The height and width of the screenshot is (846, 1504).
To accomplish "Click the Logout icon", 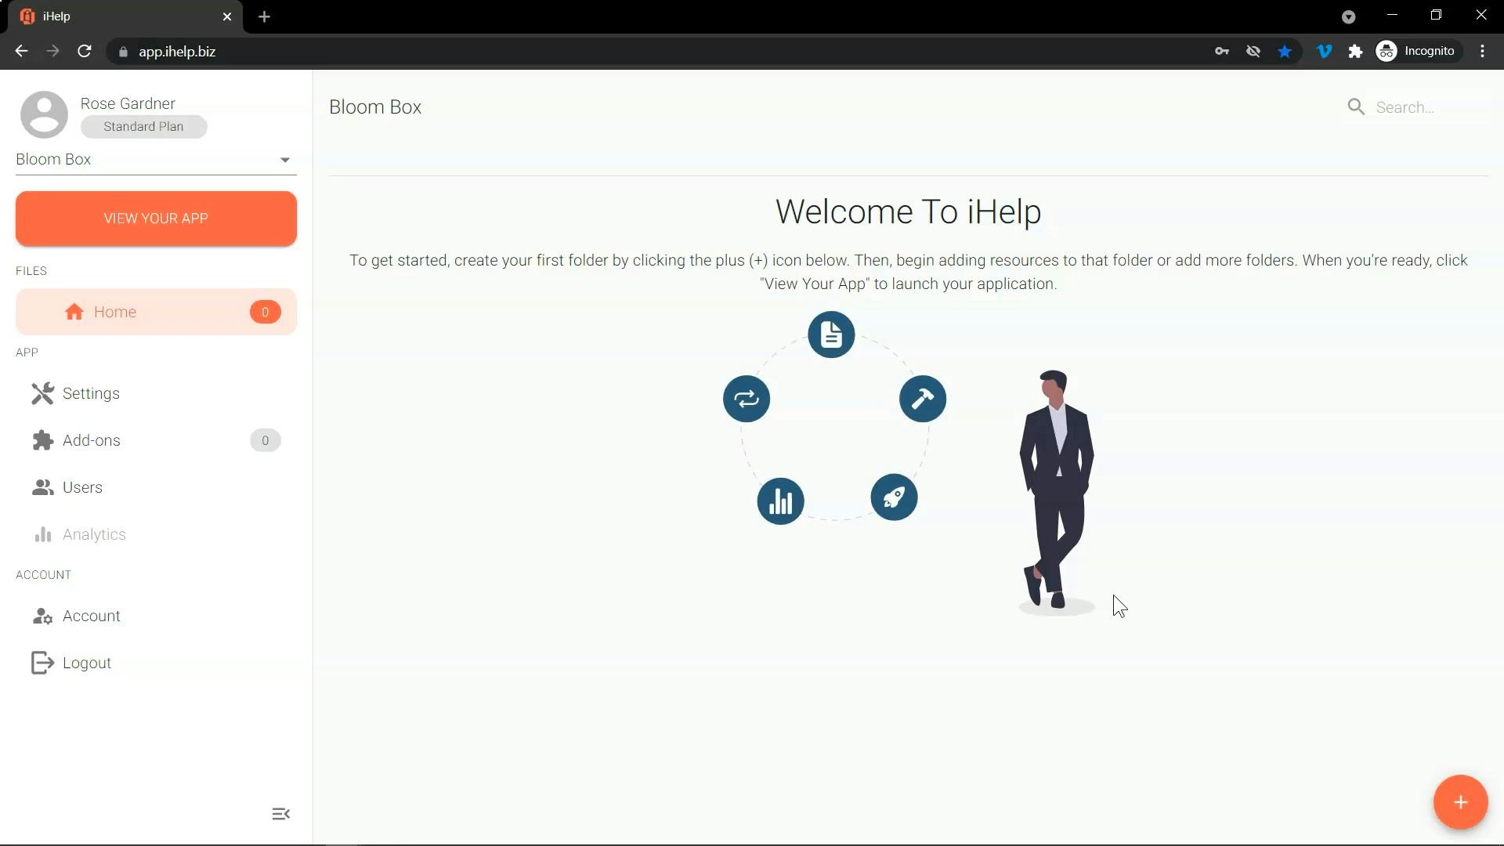I will [x=42, y=662].
